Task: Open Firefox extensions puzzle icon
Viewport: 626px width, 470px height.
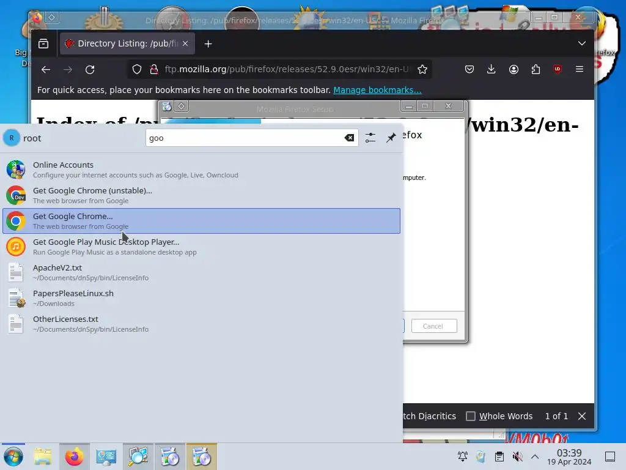Action: (x=536, y=70)
